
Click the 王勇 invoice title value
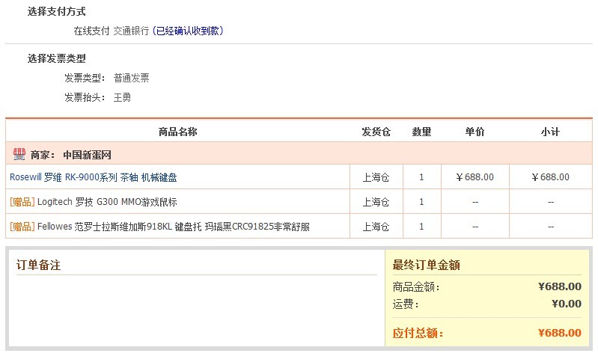pyautogui.click(x=122, y=97)
